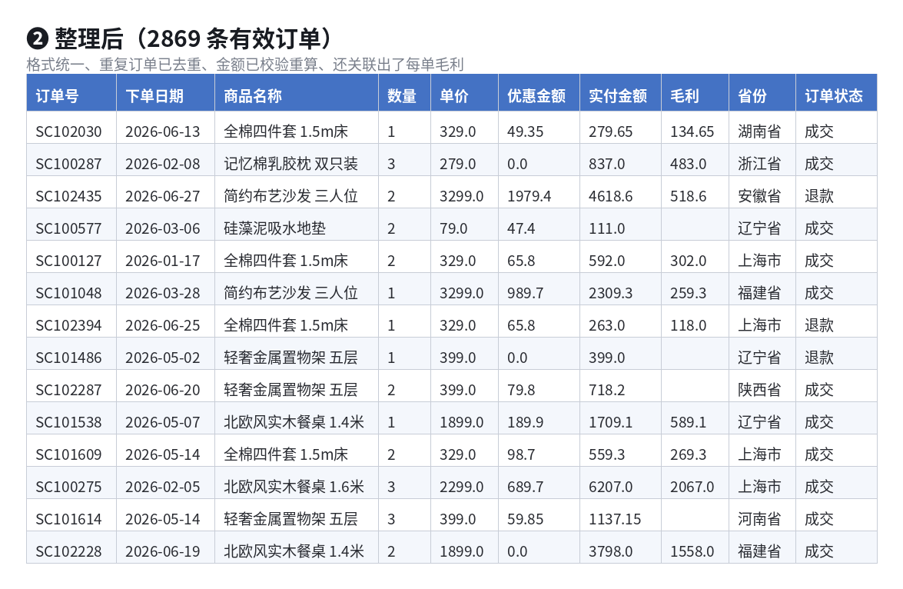Click paid amount 1137.15
The image size is (903, 589).
[x=615, y=519]
